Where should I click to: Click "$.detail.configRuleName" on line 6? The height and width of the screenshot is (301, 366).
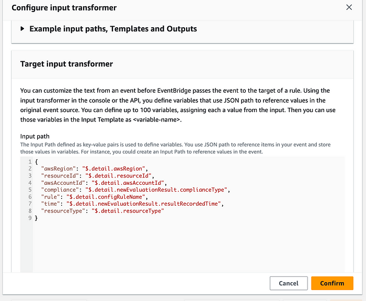106,197
